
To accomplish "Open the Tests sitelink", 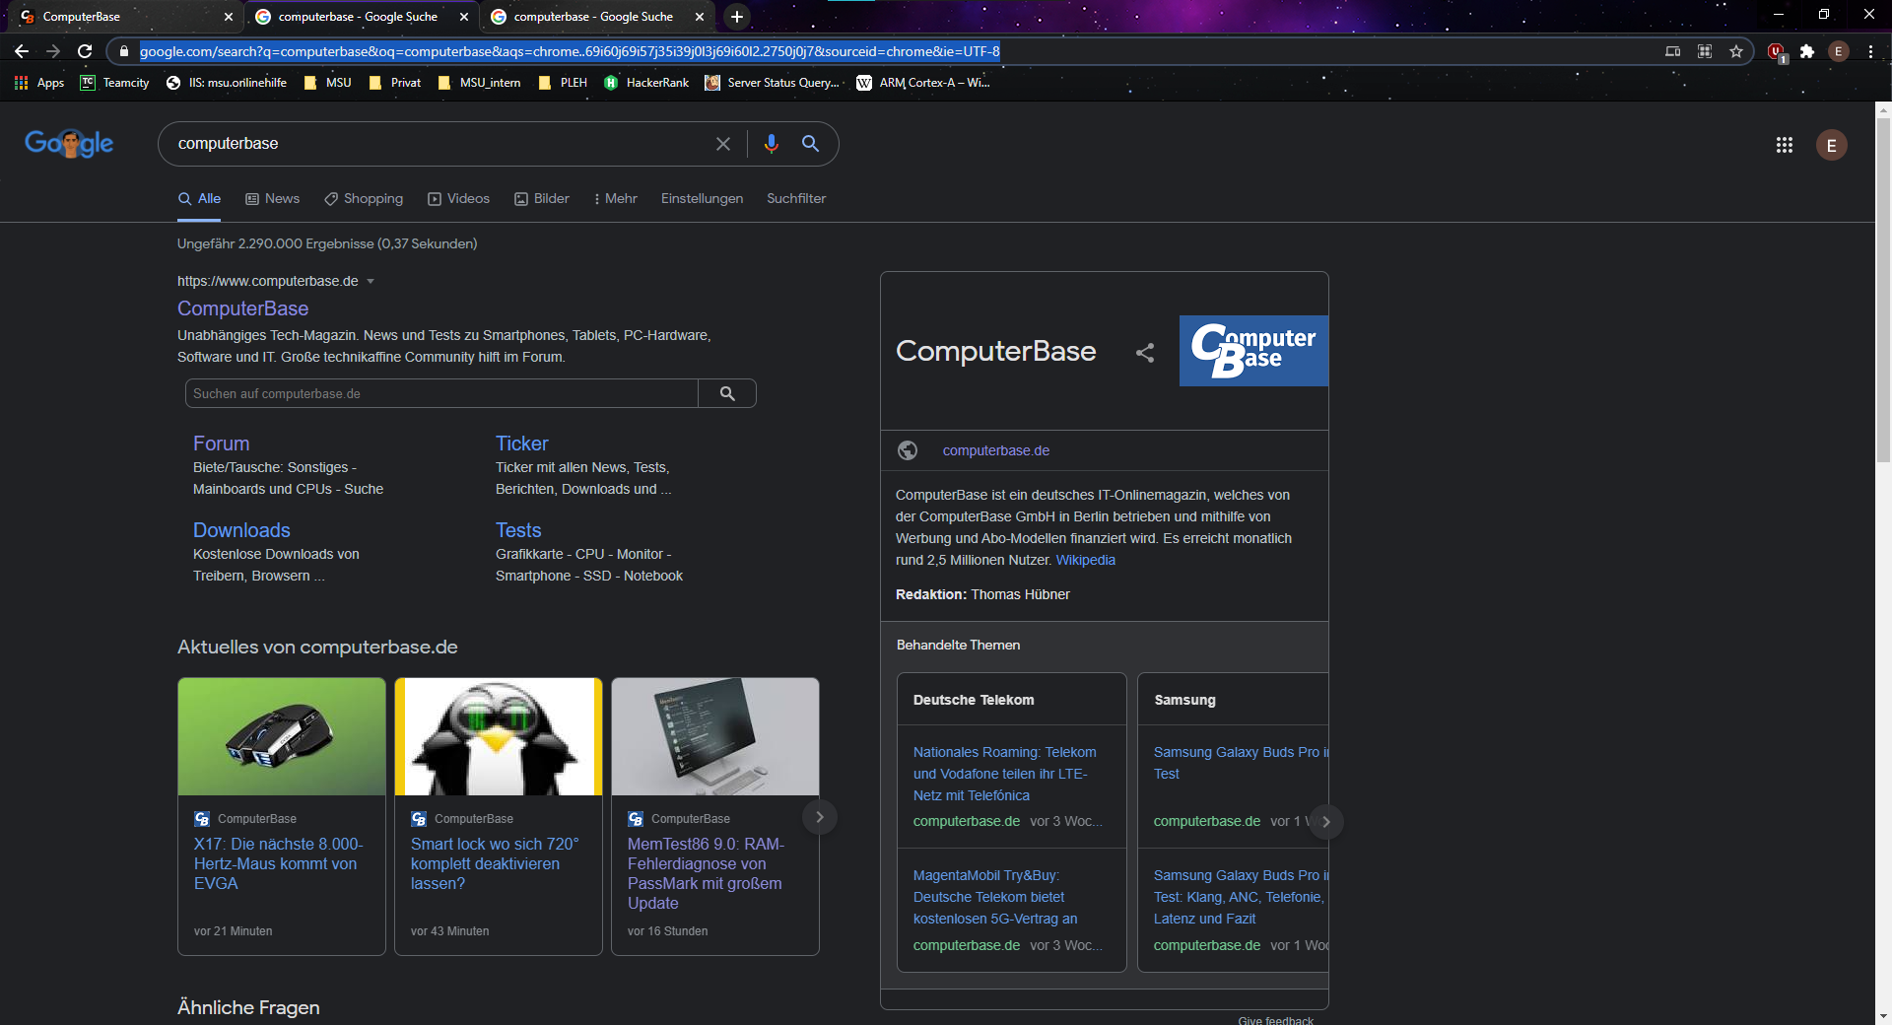I will [518, 530].
